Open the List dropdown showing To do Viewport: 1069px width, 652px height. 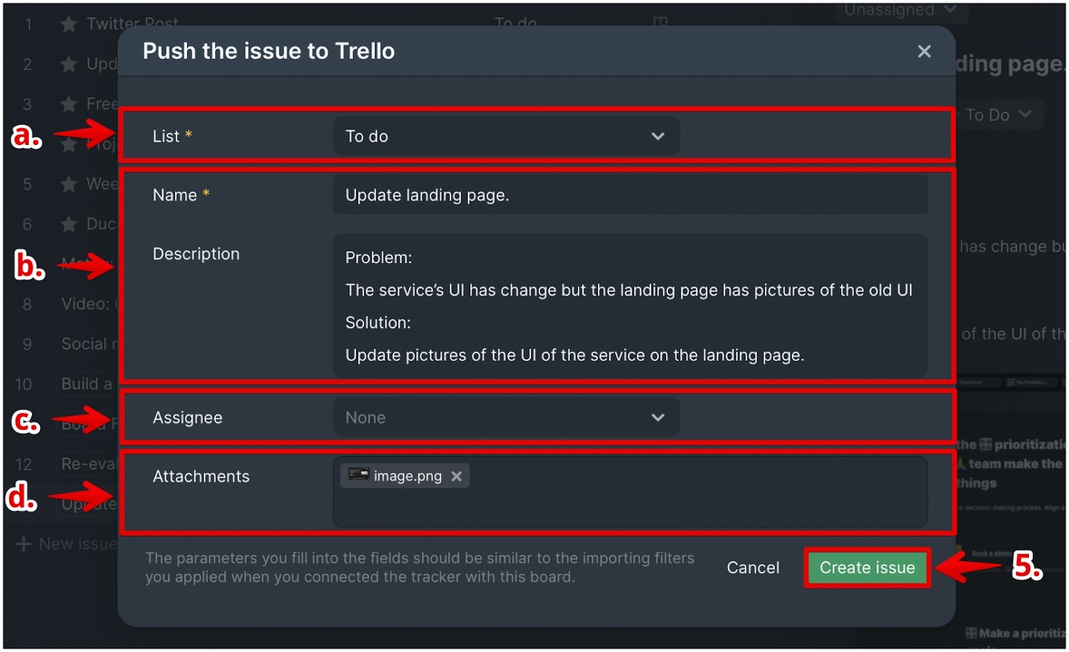506,136
